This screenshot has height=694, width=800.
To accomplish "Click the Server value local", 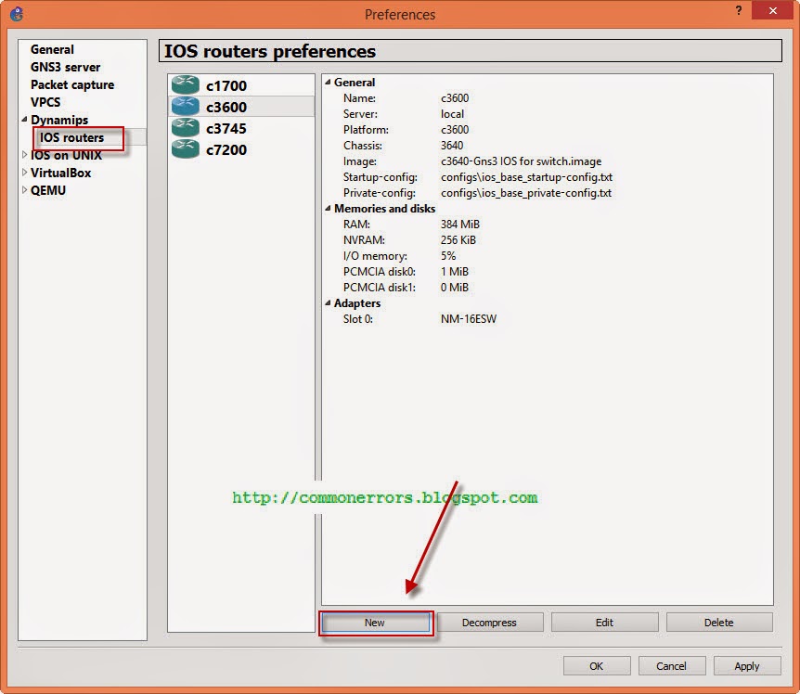I will (x=453, y=114).
